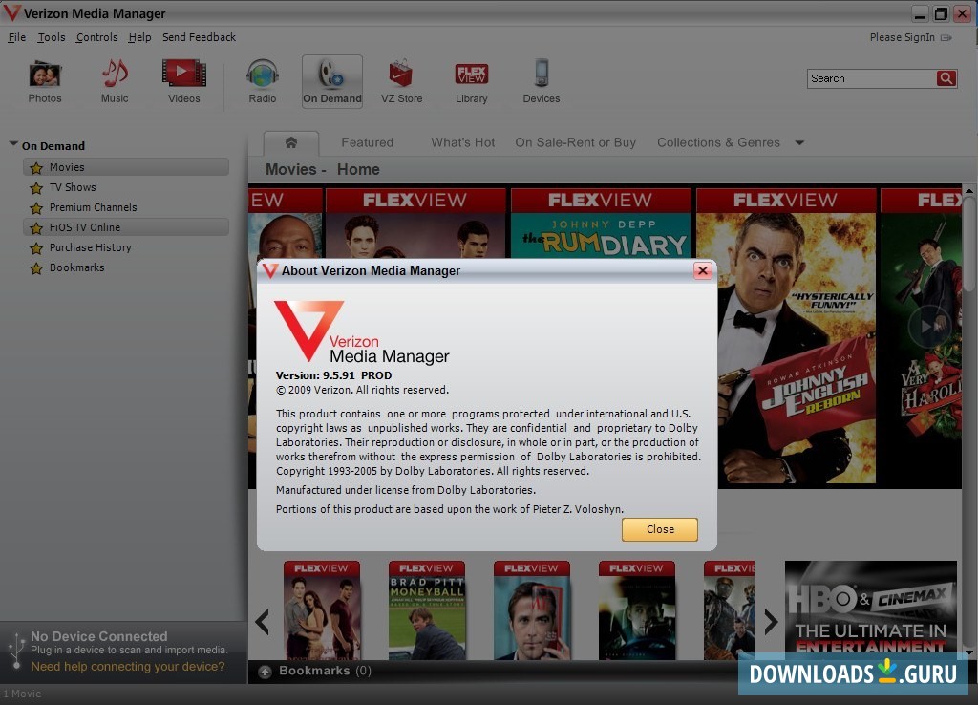Close the About dialog with red X
978x705 pixels.
click(x=703, y=270)
